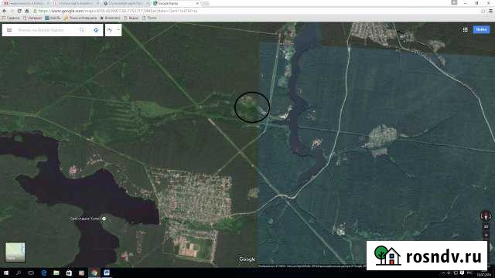Open the Mail.Ru bookmark
Screen dimensions: 495x278
tap(53, 18)
